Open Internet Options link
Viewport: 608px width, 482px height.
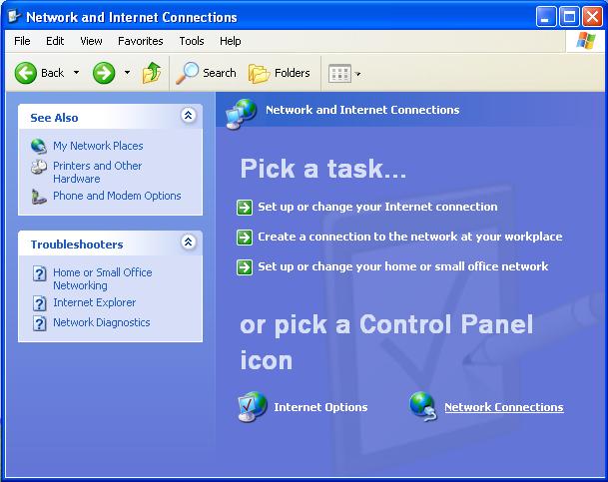point(320,407)
